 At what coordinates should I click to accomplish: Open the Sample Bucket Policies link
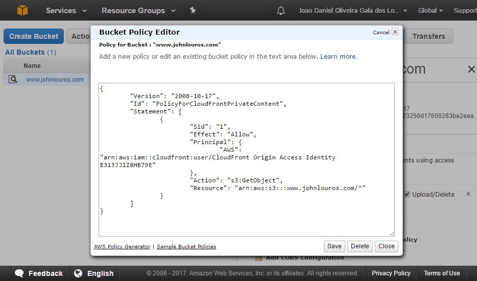(186, 247)
